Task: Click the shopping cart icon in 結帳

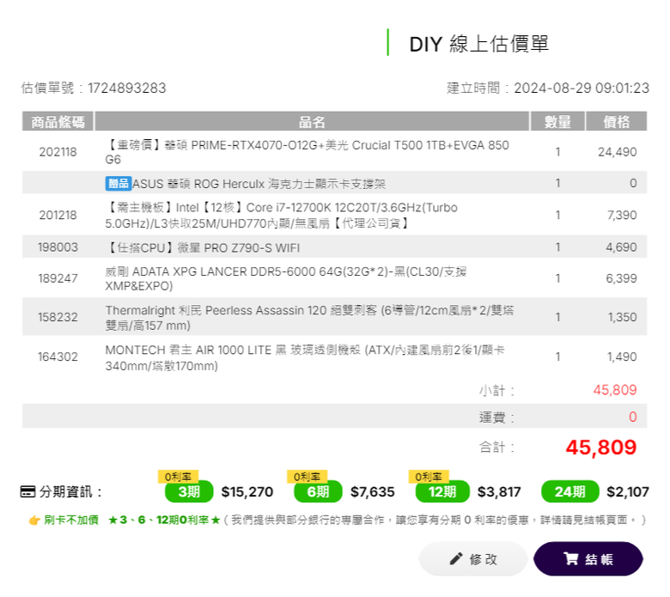Action: tap(571, 558)
